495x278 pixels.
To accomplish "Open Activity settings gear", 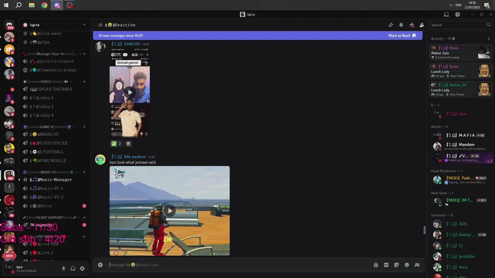I will 454,39.
